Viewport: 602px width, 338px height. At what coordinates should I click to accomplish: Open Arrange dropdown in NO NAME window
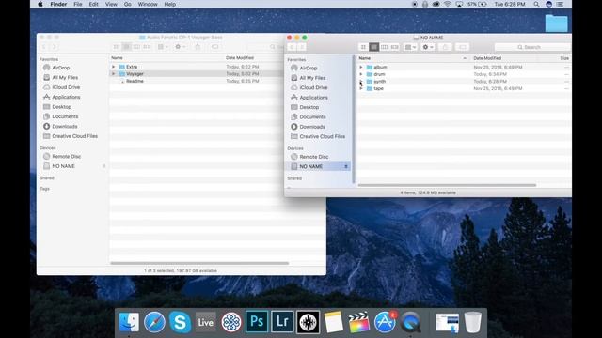[x=410, y=47]
